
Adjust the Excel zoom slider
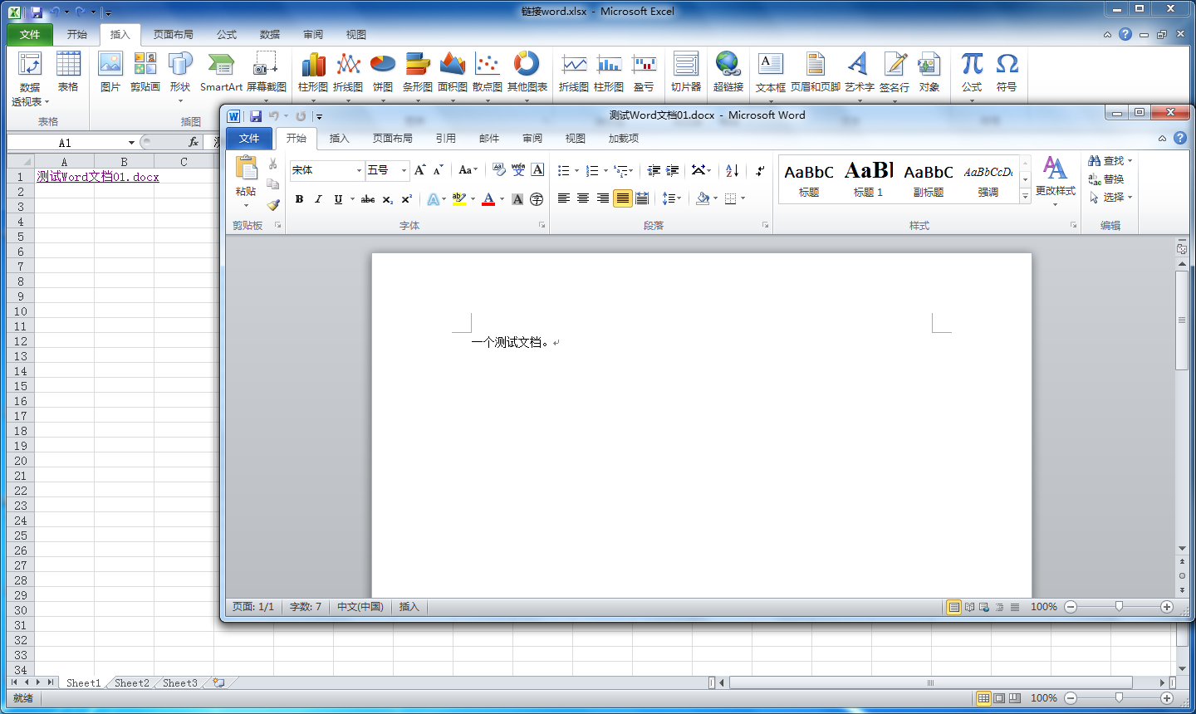coord(1119,697)
